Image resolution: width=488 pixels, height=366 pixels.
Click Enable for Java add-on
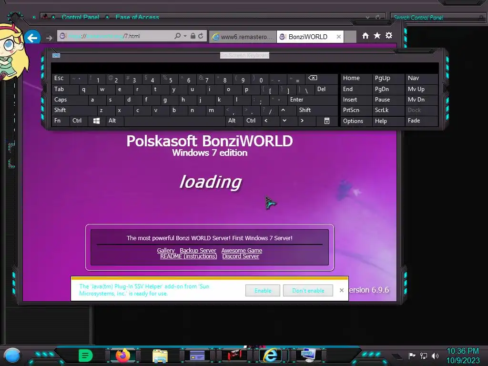point(263,290)
